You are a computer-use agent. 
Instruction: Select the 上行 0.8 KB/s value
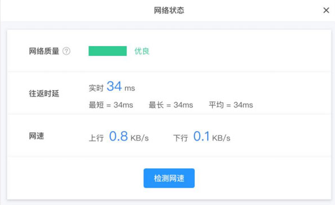(119, 136)
